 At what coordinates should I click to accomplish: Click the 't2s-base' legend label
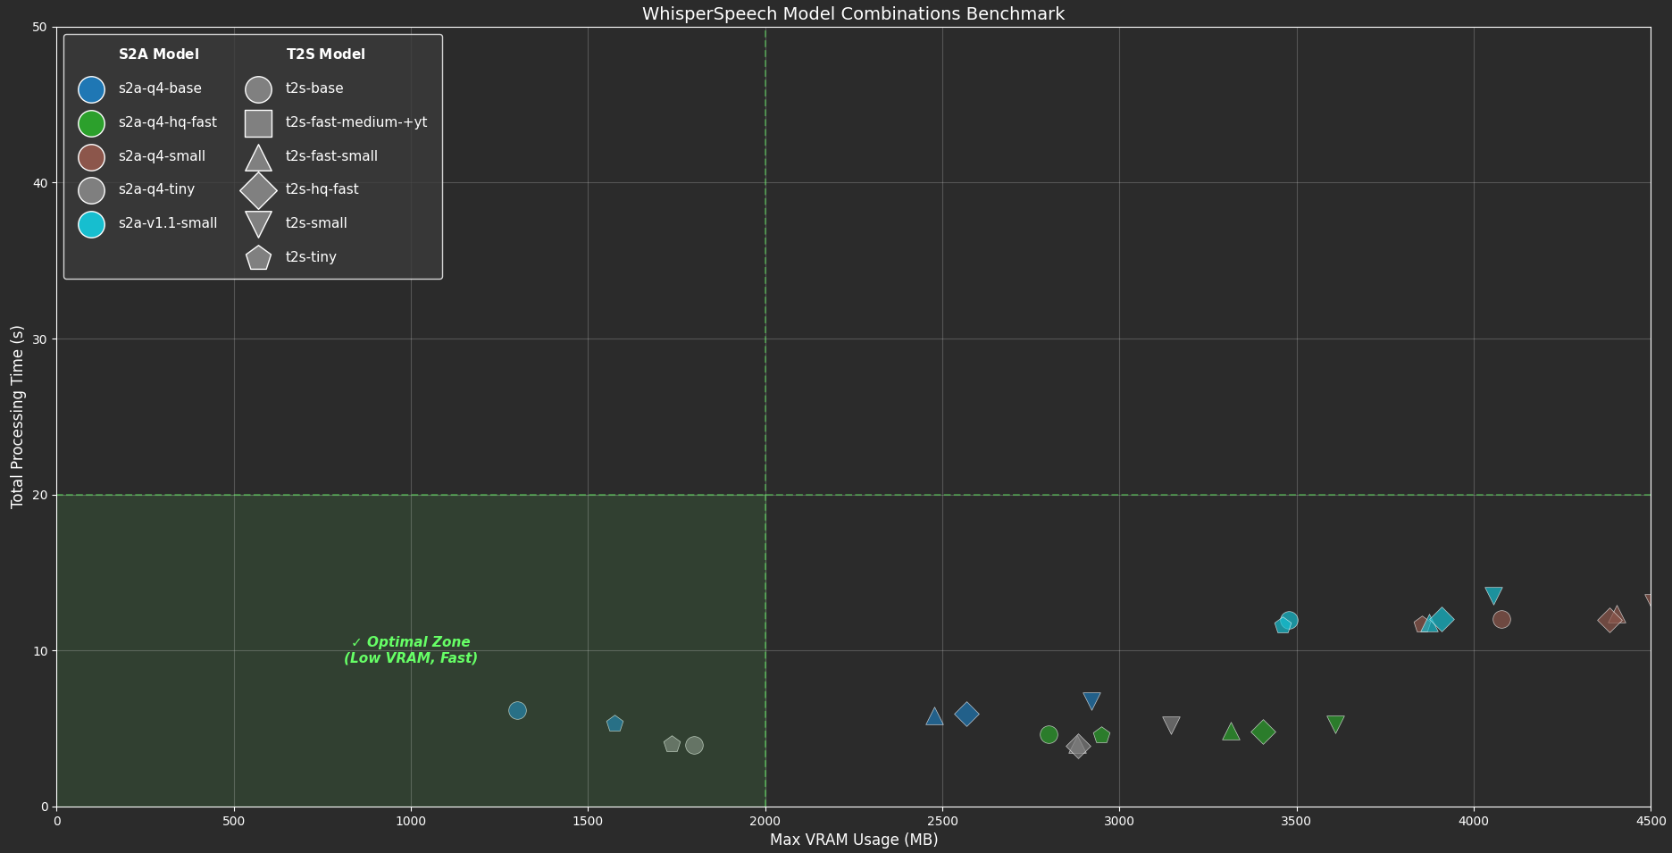[314, 88]
